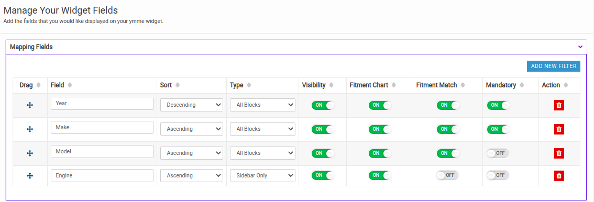The width and height of the screenshot is (594, 202).
Task: Remove the Model row using the trash icon
Action: click(x=559, y=153)
